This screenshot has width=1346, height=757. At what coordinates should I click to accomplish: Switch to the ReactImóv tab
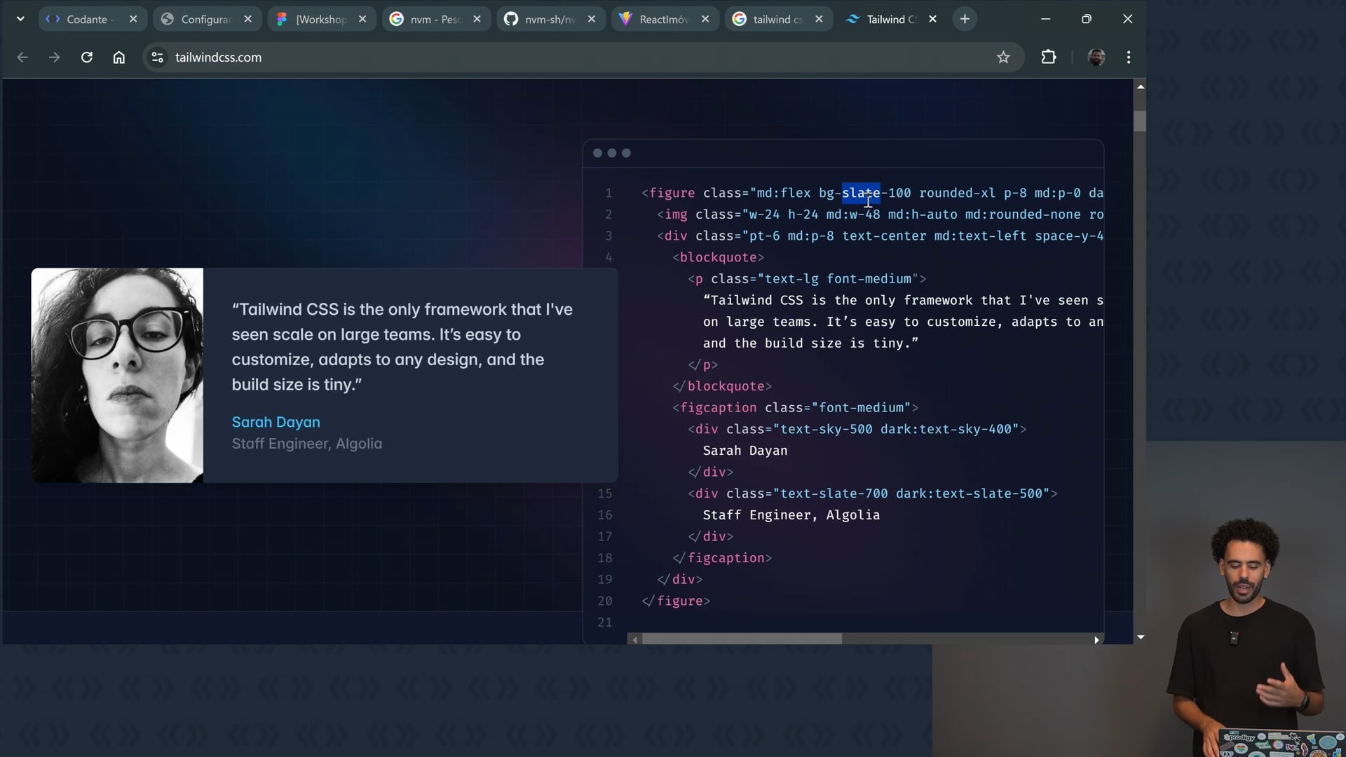(x=665, y=19)
